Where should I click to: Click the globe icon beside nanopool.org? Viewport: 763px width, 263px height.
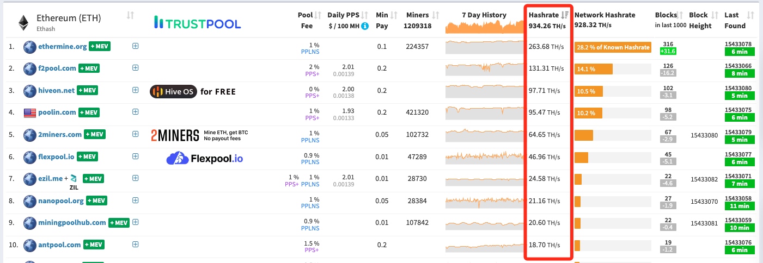29,201
